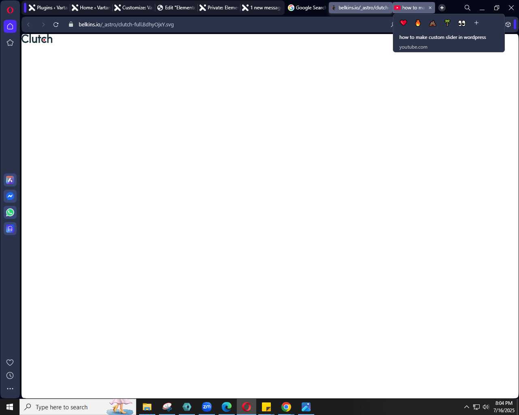Viewport: 519px width, 415px height.
Task: Open sidebar three-dots settings
Action: click(10, 389)
